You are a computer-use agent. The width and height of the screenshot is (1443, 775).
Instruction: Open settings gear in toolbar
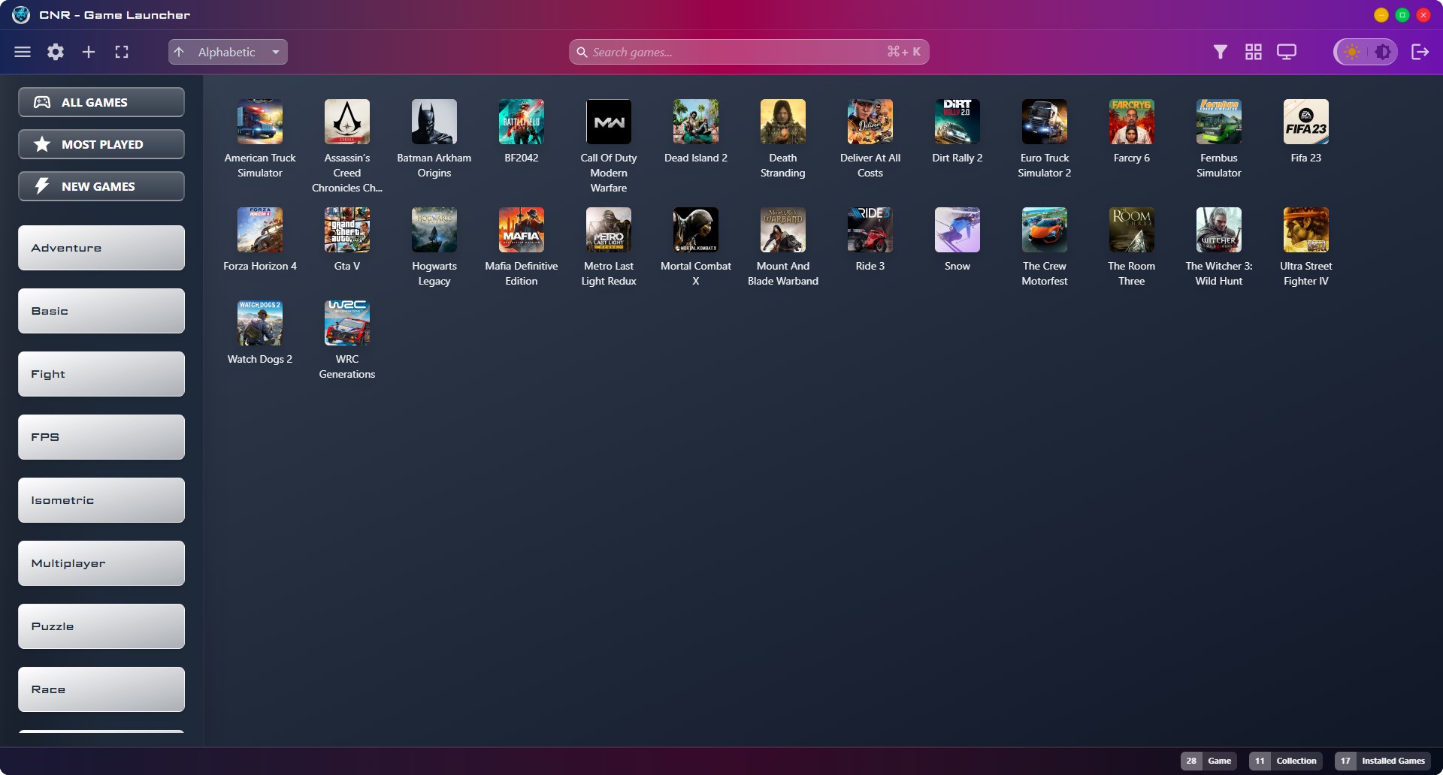[56, 52]
